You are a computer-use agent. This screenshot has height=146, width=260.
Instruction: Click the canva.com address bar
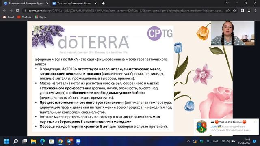coord(126,11)
